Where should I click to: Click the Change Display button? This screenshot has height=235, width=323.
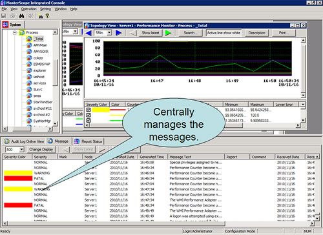(x=41, y=149)
